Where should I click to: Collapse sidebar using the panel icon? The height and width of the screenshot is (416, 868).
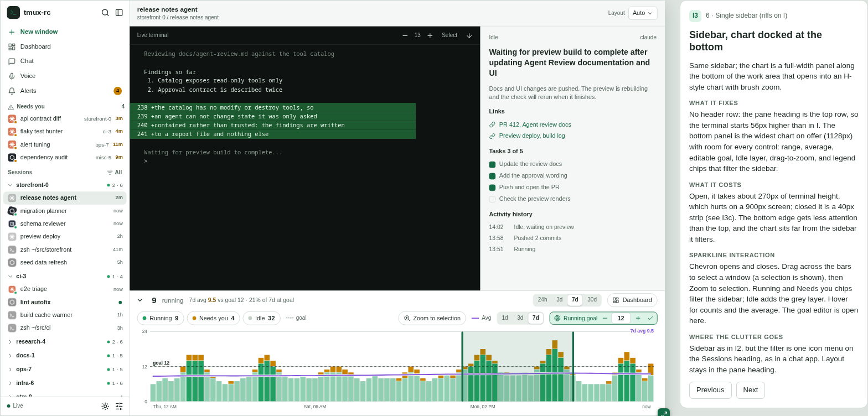click(x=119, y=13)
